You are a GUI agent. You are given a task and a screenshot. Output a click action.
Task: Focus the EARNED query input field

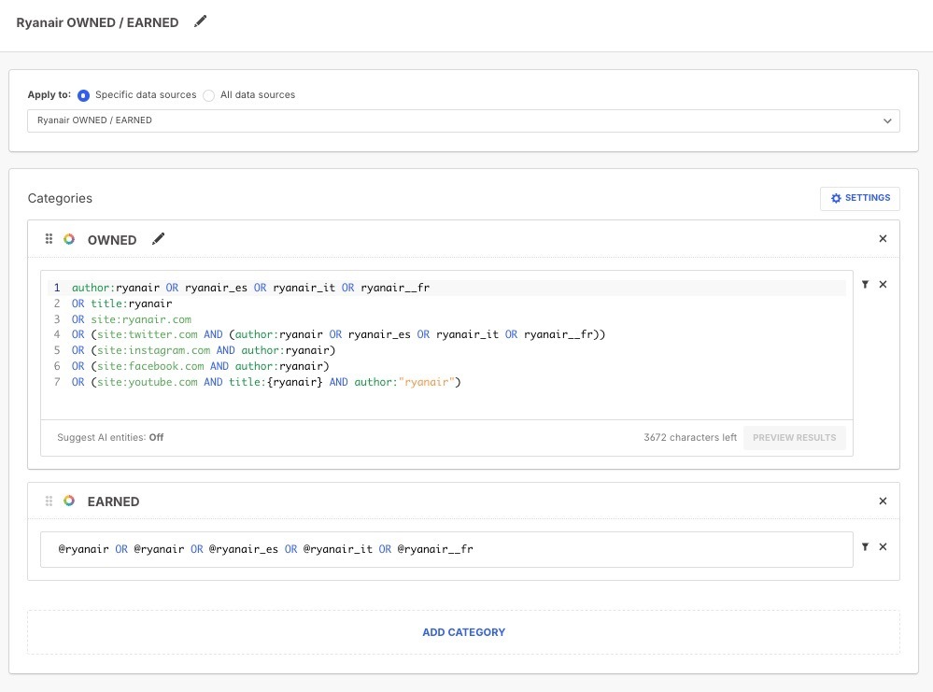point(446,549)
